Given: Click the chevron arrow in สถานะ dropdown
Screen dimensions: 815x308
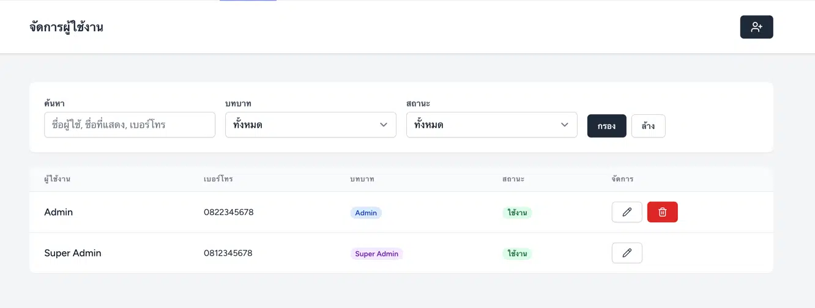Looking at the screenshot, I should [565, 125].
